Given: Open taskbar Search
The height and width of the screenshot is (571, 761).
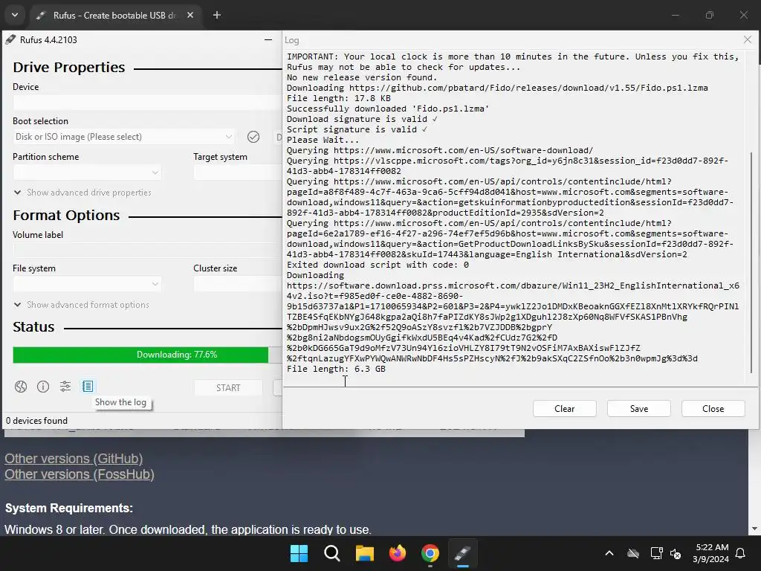Looking at the screenshot, I should pyautogui.click(x=332, y=553).
